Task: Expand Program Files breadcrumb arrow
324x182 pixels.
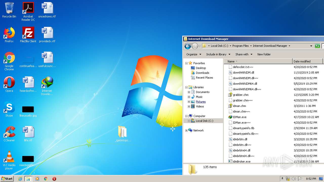Action: click(x=251, y=46)
